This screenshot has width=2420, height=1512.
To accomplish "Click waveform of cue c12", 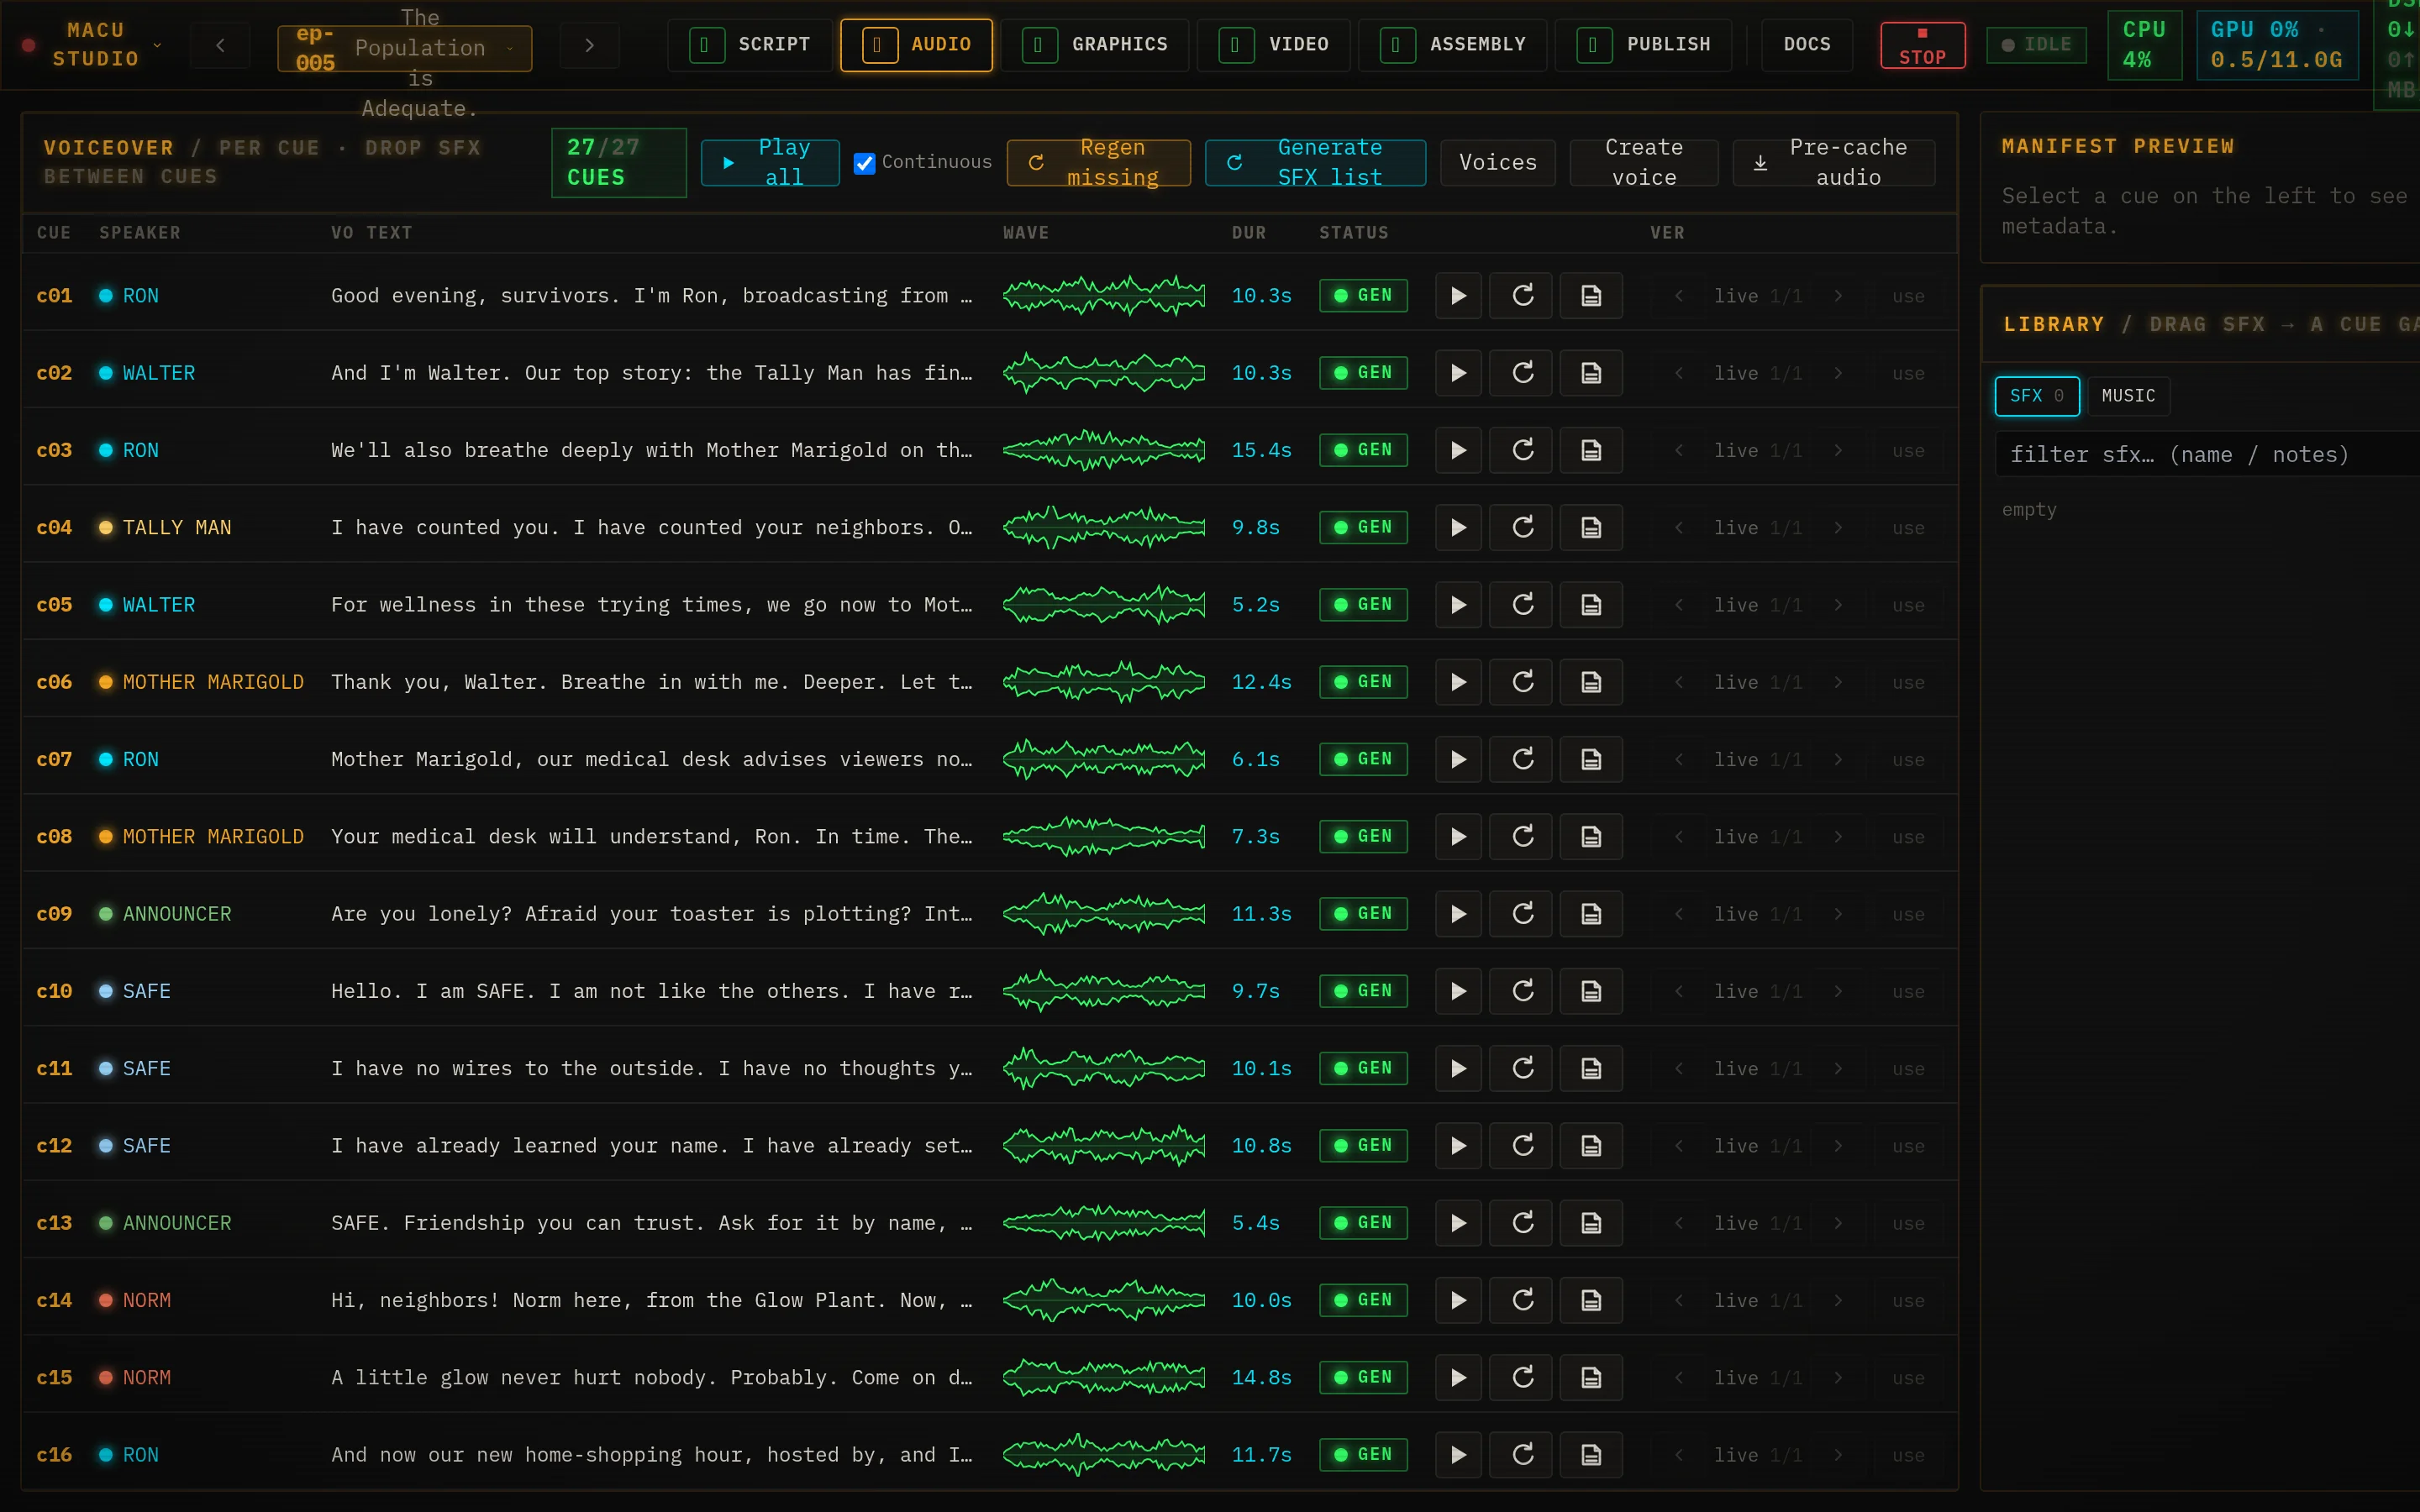I will 1104,1145.
